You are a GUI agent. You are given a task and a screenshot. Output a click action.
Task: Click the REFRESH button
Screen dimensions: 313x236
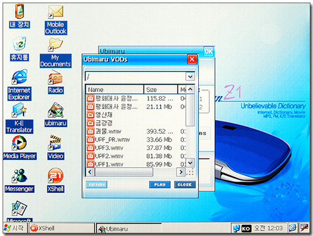coord(97,184)
